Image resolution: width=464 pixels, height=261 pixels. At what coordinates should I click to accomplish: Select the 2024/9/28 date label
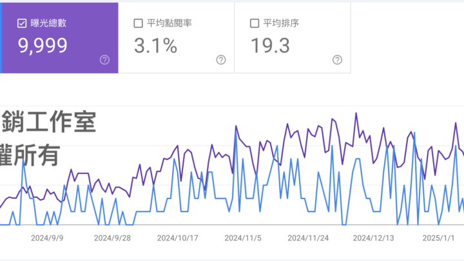[x=112, y=237]
